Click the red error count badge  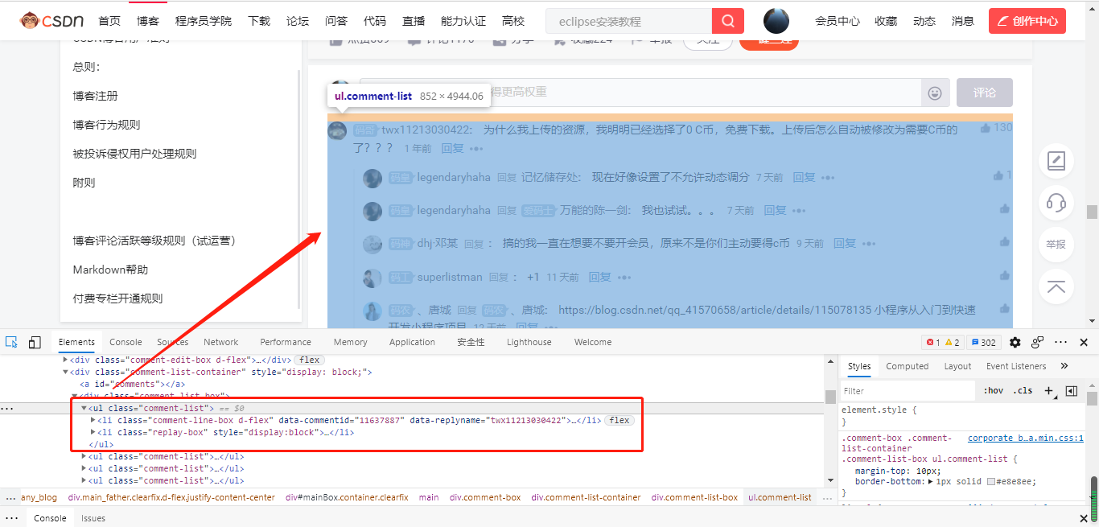932,342
